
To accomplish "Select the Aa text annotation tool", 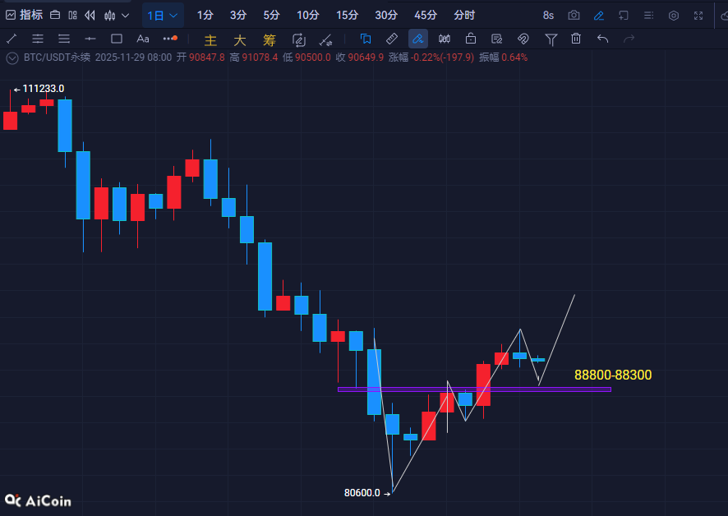I will tap(143, 39).
